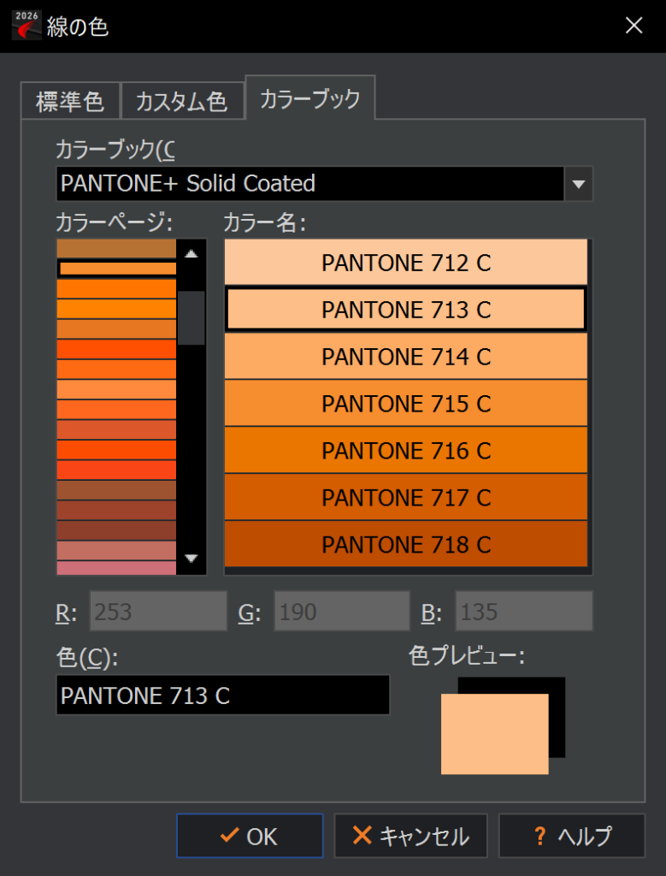Click the color page scroll down arrow
The image size is (666, 876).
191,558
